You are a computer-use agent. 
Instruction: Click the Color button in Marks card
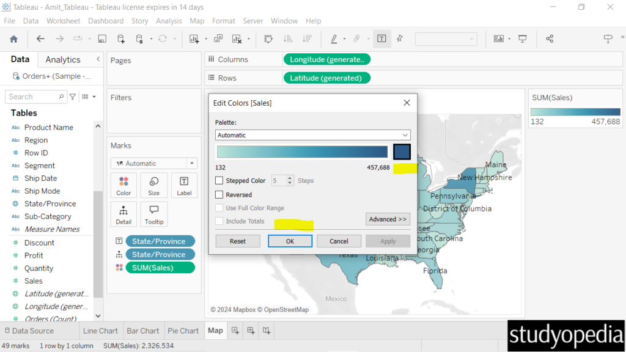click(x=123, y=186)
